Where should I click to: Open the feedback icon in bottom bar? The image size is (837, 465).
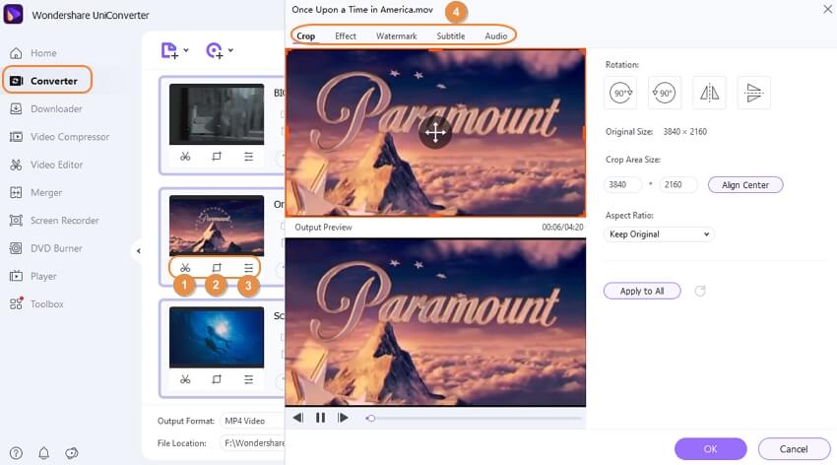(72, 453)
